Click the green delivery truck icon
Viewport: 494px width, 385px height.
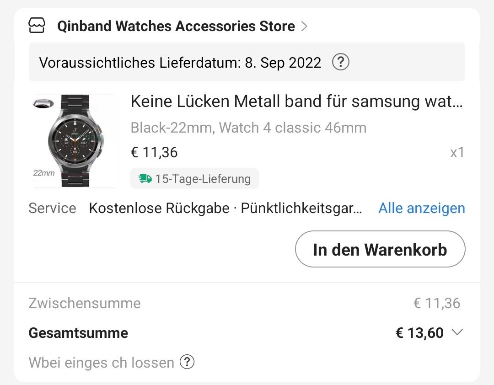click(145, 178)
